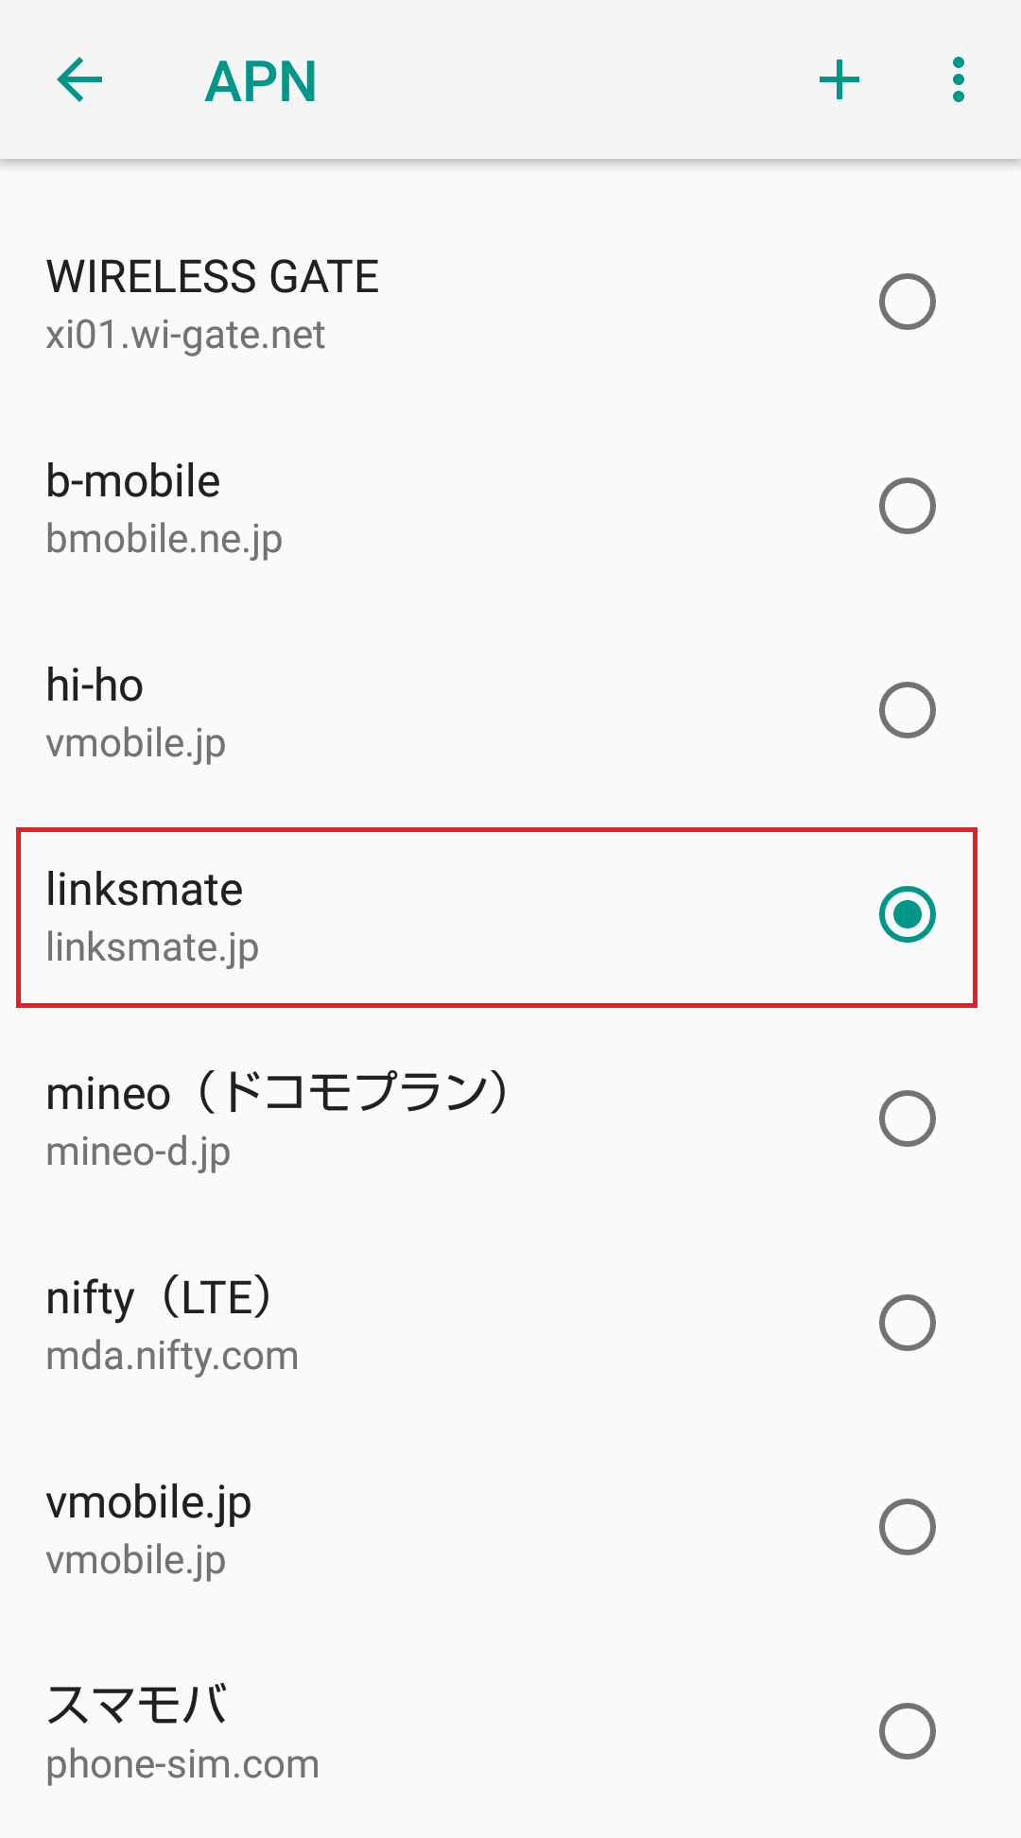Open the overflow menu with three dots
Viewport: 1021px width, 1838px height.
coord(958,80)
